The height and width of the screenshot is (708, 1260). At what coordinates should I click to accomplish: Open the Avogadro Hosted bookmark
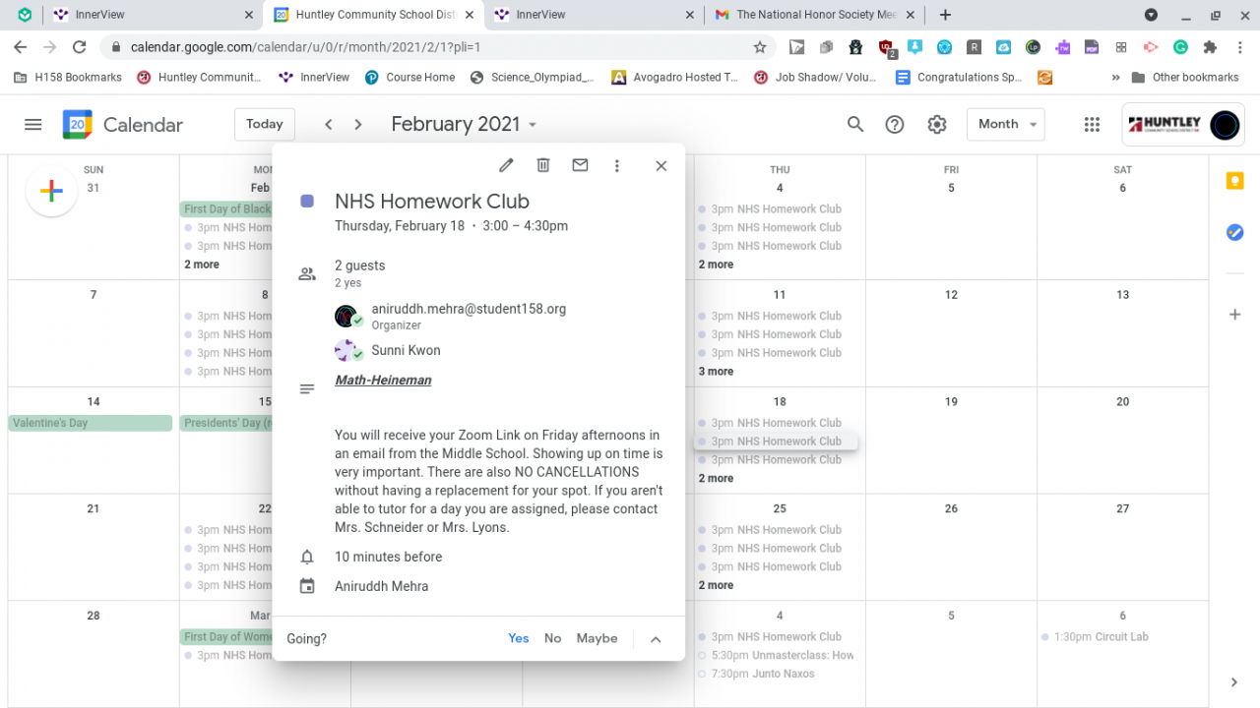click(674, 78)
